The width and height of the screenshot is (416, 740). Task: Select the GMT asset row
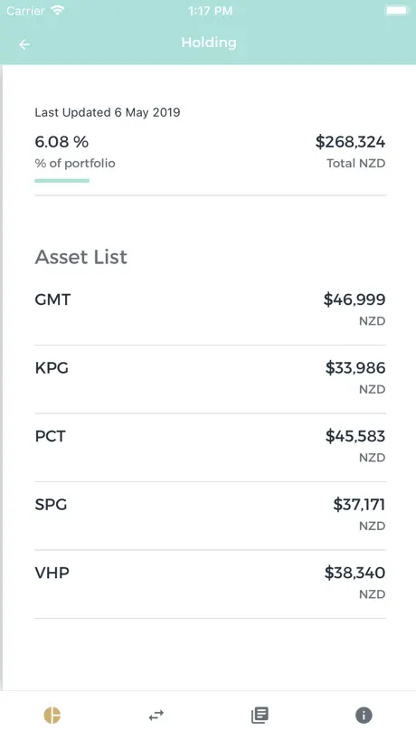click(211, 310)
